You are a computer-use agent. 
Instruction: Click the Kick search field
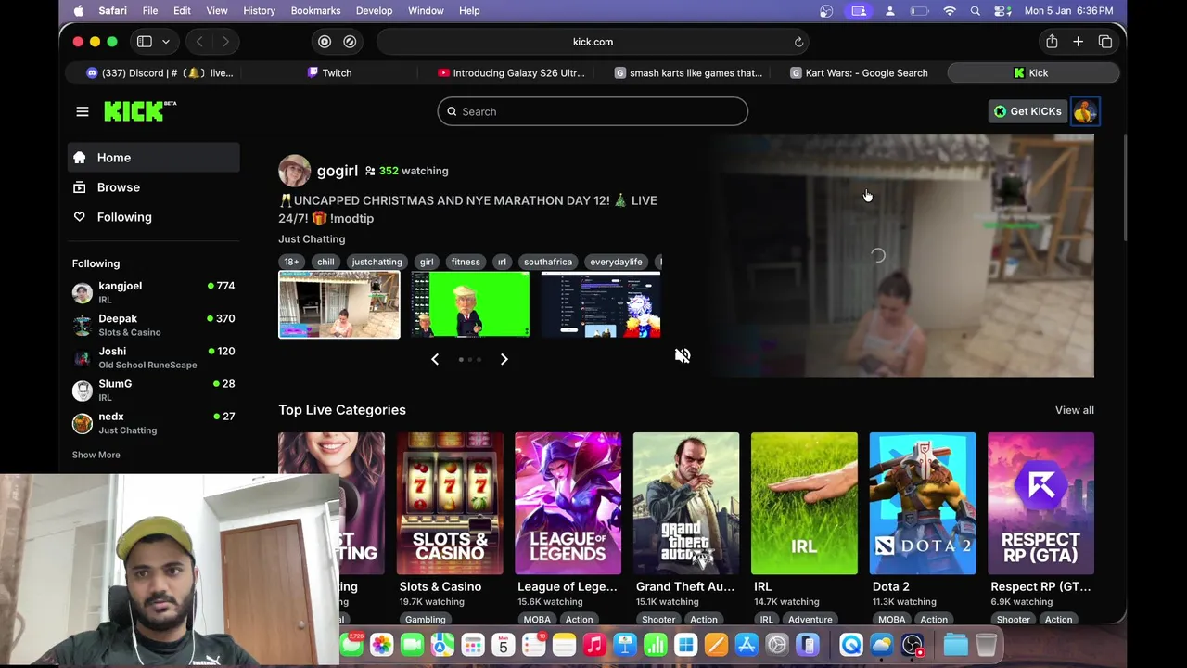coord(593,111)
